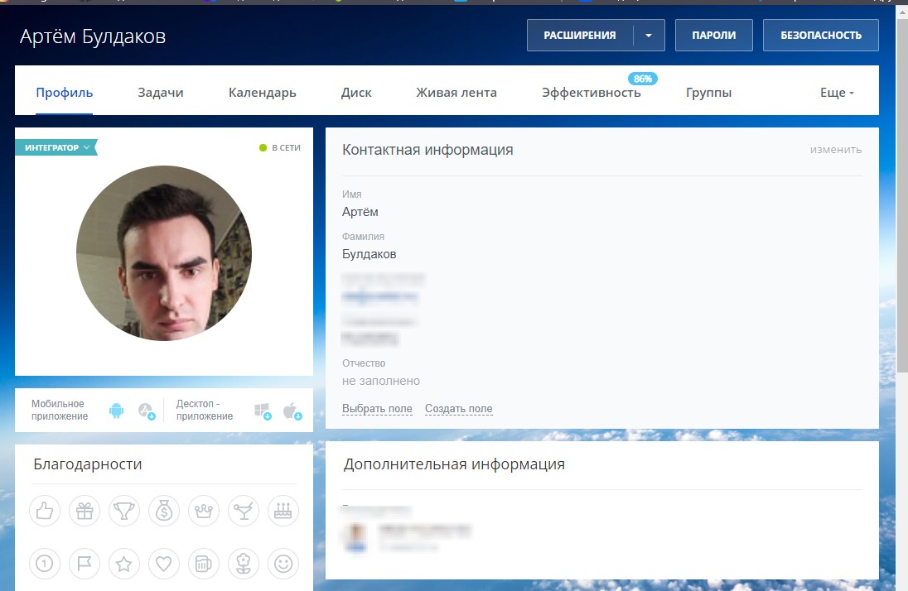908x591 pixels.
Task: Open the РАСШИРЕНИЯ dropdown arrow
Action: point(649,36)
